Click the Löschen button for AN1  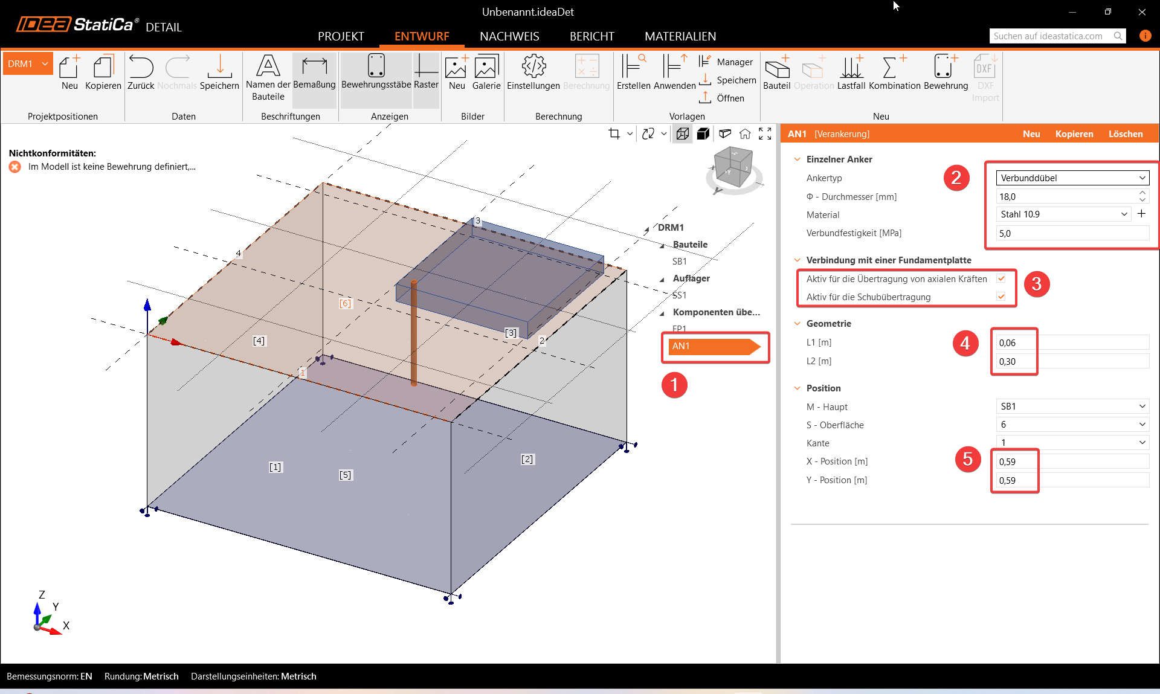[x=1125, y=134]
